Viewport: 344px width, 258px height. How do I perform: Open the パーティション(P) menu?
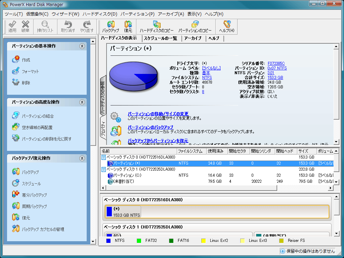pos(137,14)
